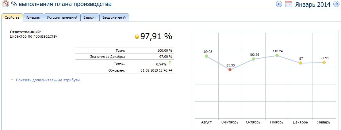This screenshot has height=130, width=341.
Task: Click the page title % выполнения плана производства
Action: 61,4
